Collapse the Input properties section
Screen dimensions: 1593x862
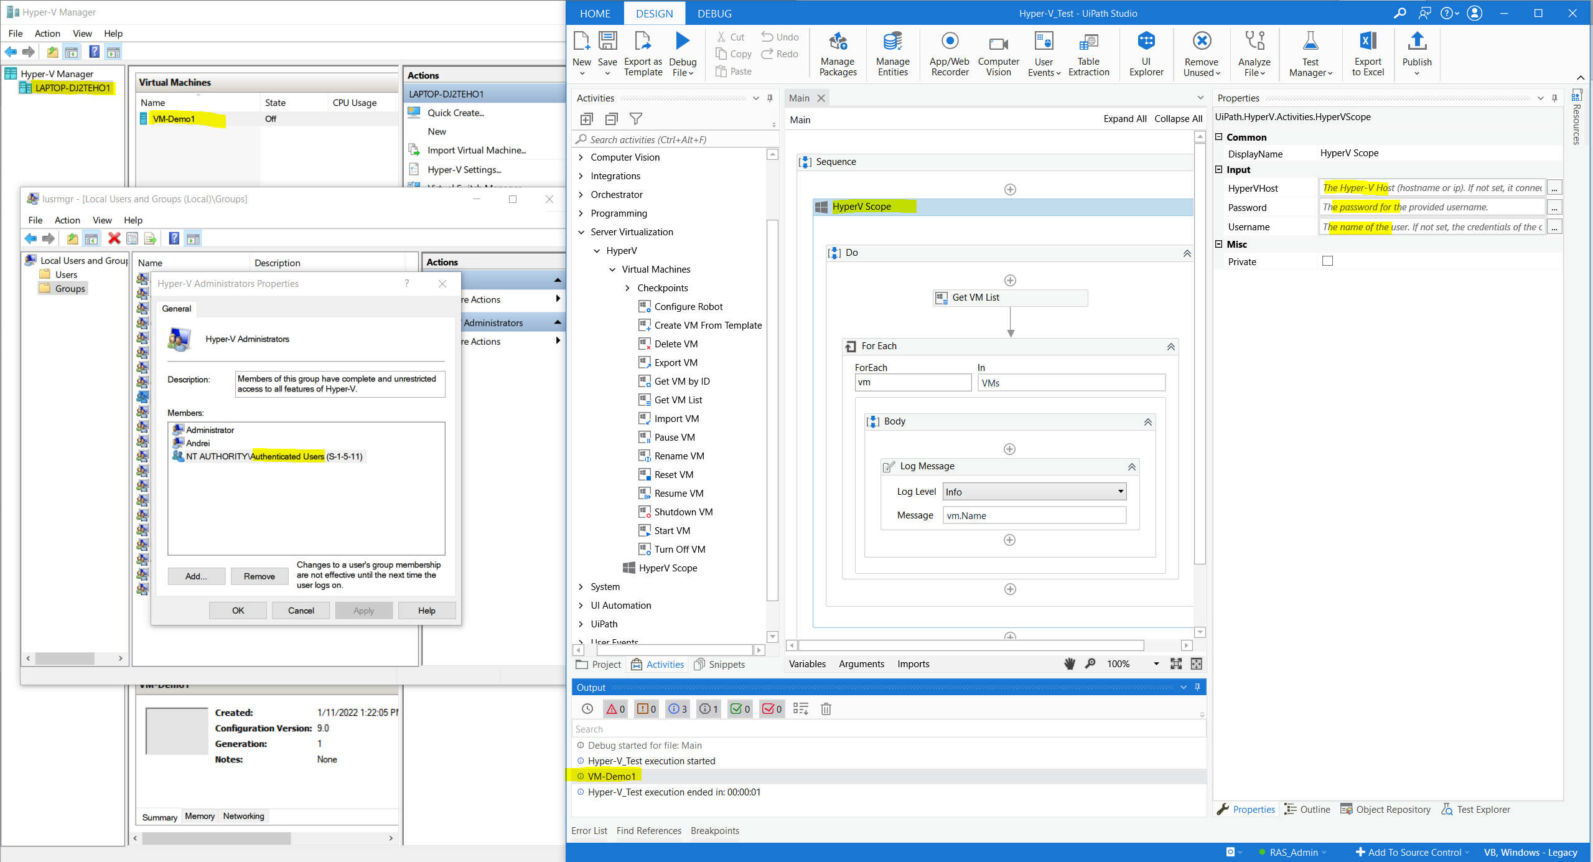[x=1220, y=169]
